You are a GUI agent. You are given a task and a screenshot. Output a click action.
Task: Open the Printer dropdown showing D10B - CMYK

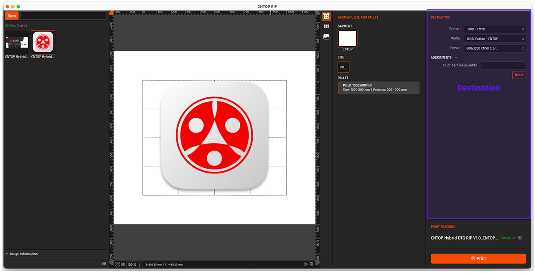coord(494,29)
